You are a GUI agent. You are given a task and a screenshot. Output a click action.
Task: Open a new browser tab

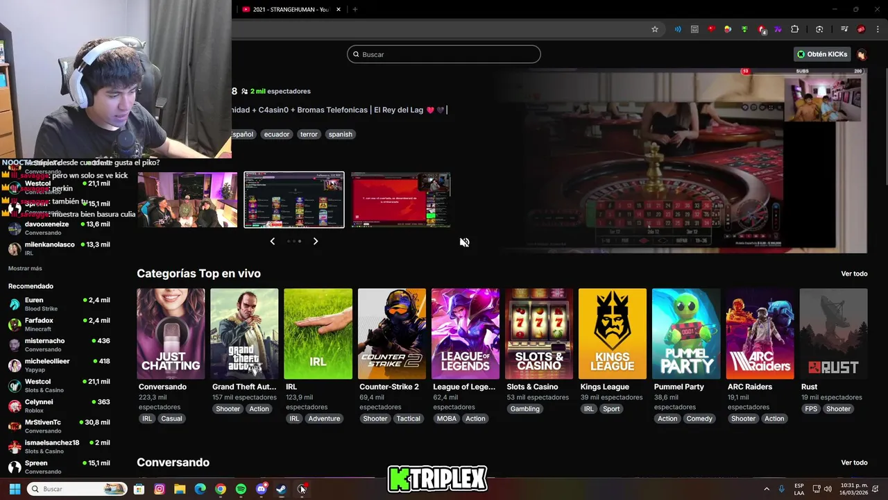[x=355, y=10]
